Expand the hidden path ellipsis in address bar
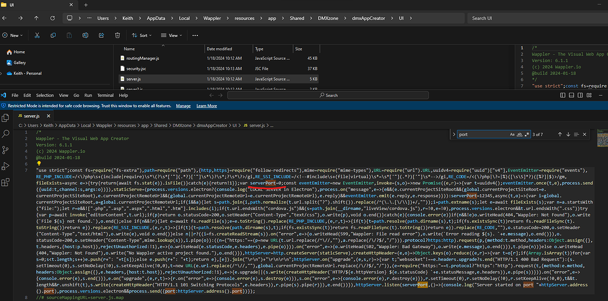 pyautogui.click(x=90, y=18)
